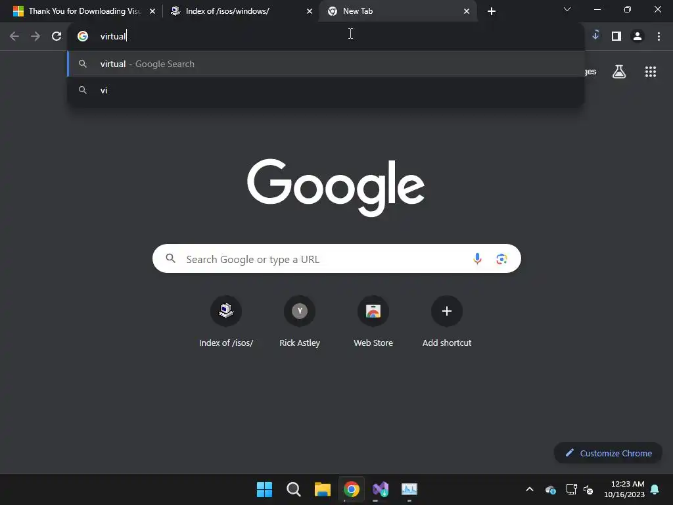Open the OneDrive tray icon

(x=551, y=489)
